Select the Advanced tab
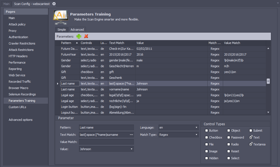 (77, 30)
